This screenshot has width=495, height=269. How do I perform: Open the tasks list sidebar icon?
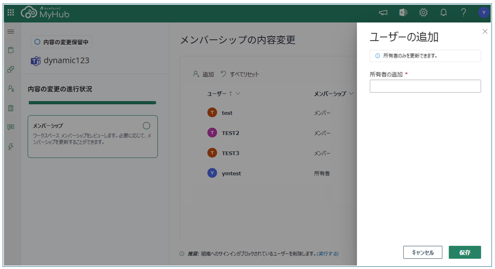click(11, 108)
